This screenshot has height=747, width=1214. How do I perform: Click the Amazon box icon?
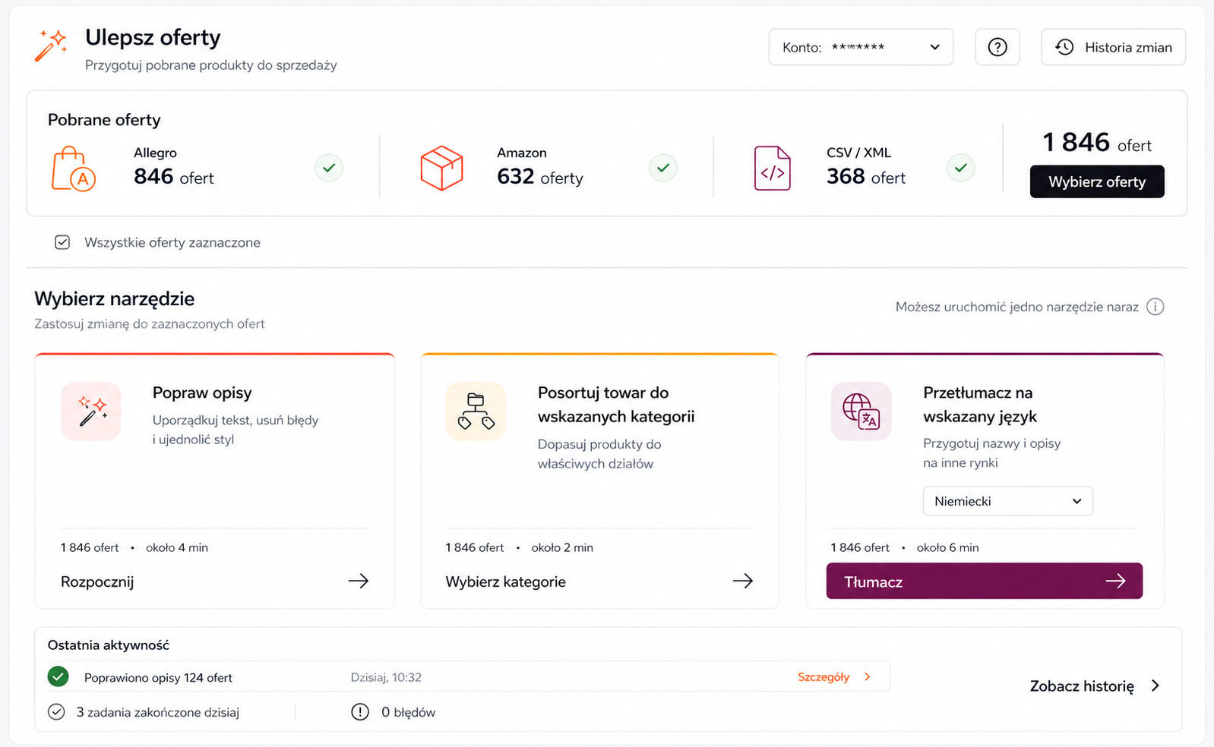pos(441,168)
